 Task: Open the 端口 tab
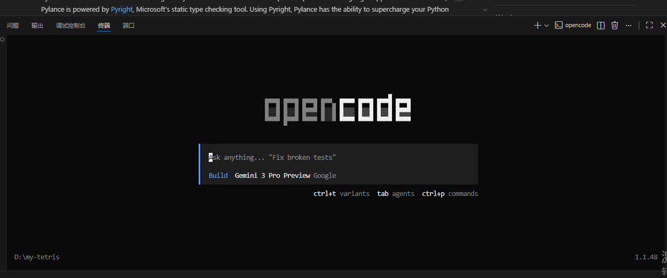pyautogui.click(x=129, y=26)
